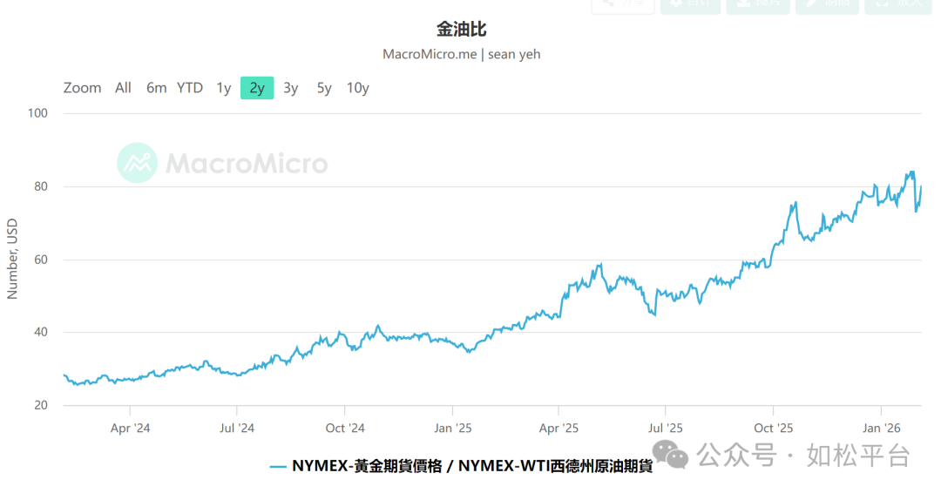Click the WeChat icon in the watermark
The height and width of the screenshot is (493, 941).
pos(670,454)
